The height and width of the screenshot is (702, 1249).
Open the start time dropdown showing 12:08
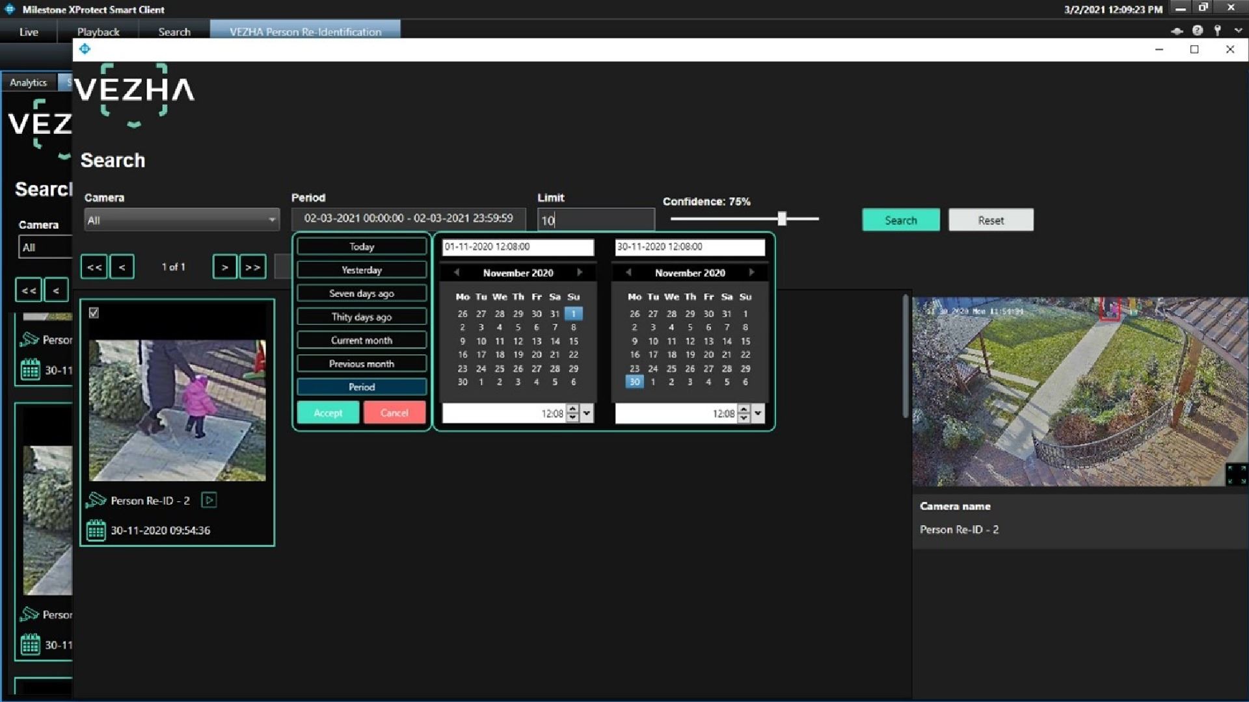point(587,413)
